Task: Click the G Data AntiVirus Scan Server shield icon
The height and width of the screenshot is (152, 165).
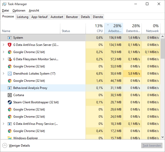Action: [x=9, y=45]
